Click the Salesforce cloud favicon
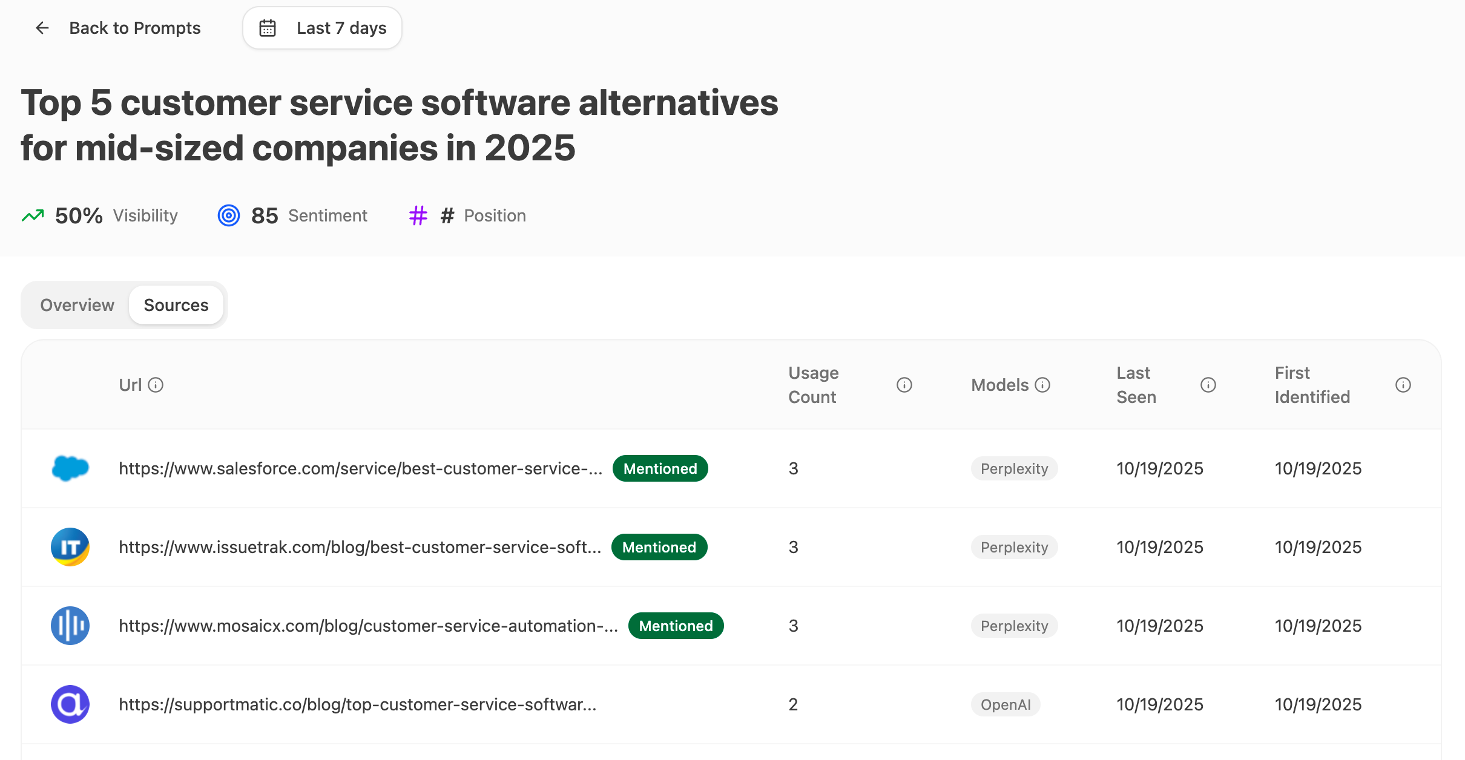1465x760 pixels. (x=70, y=468)
